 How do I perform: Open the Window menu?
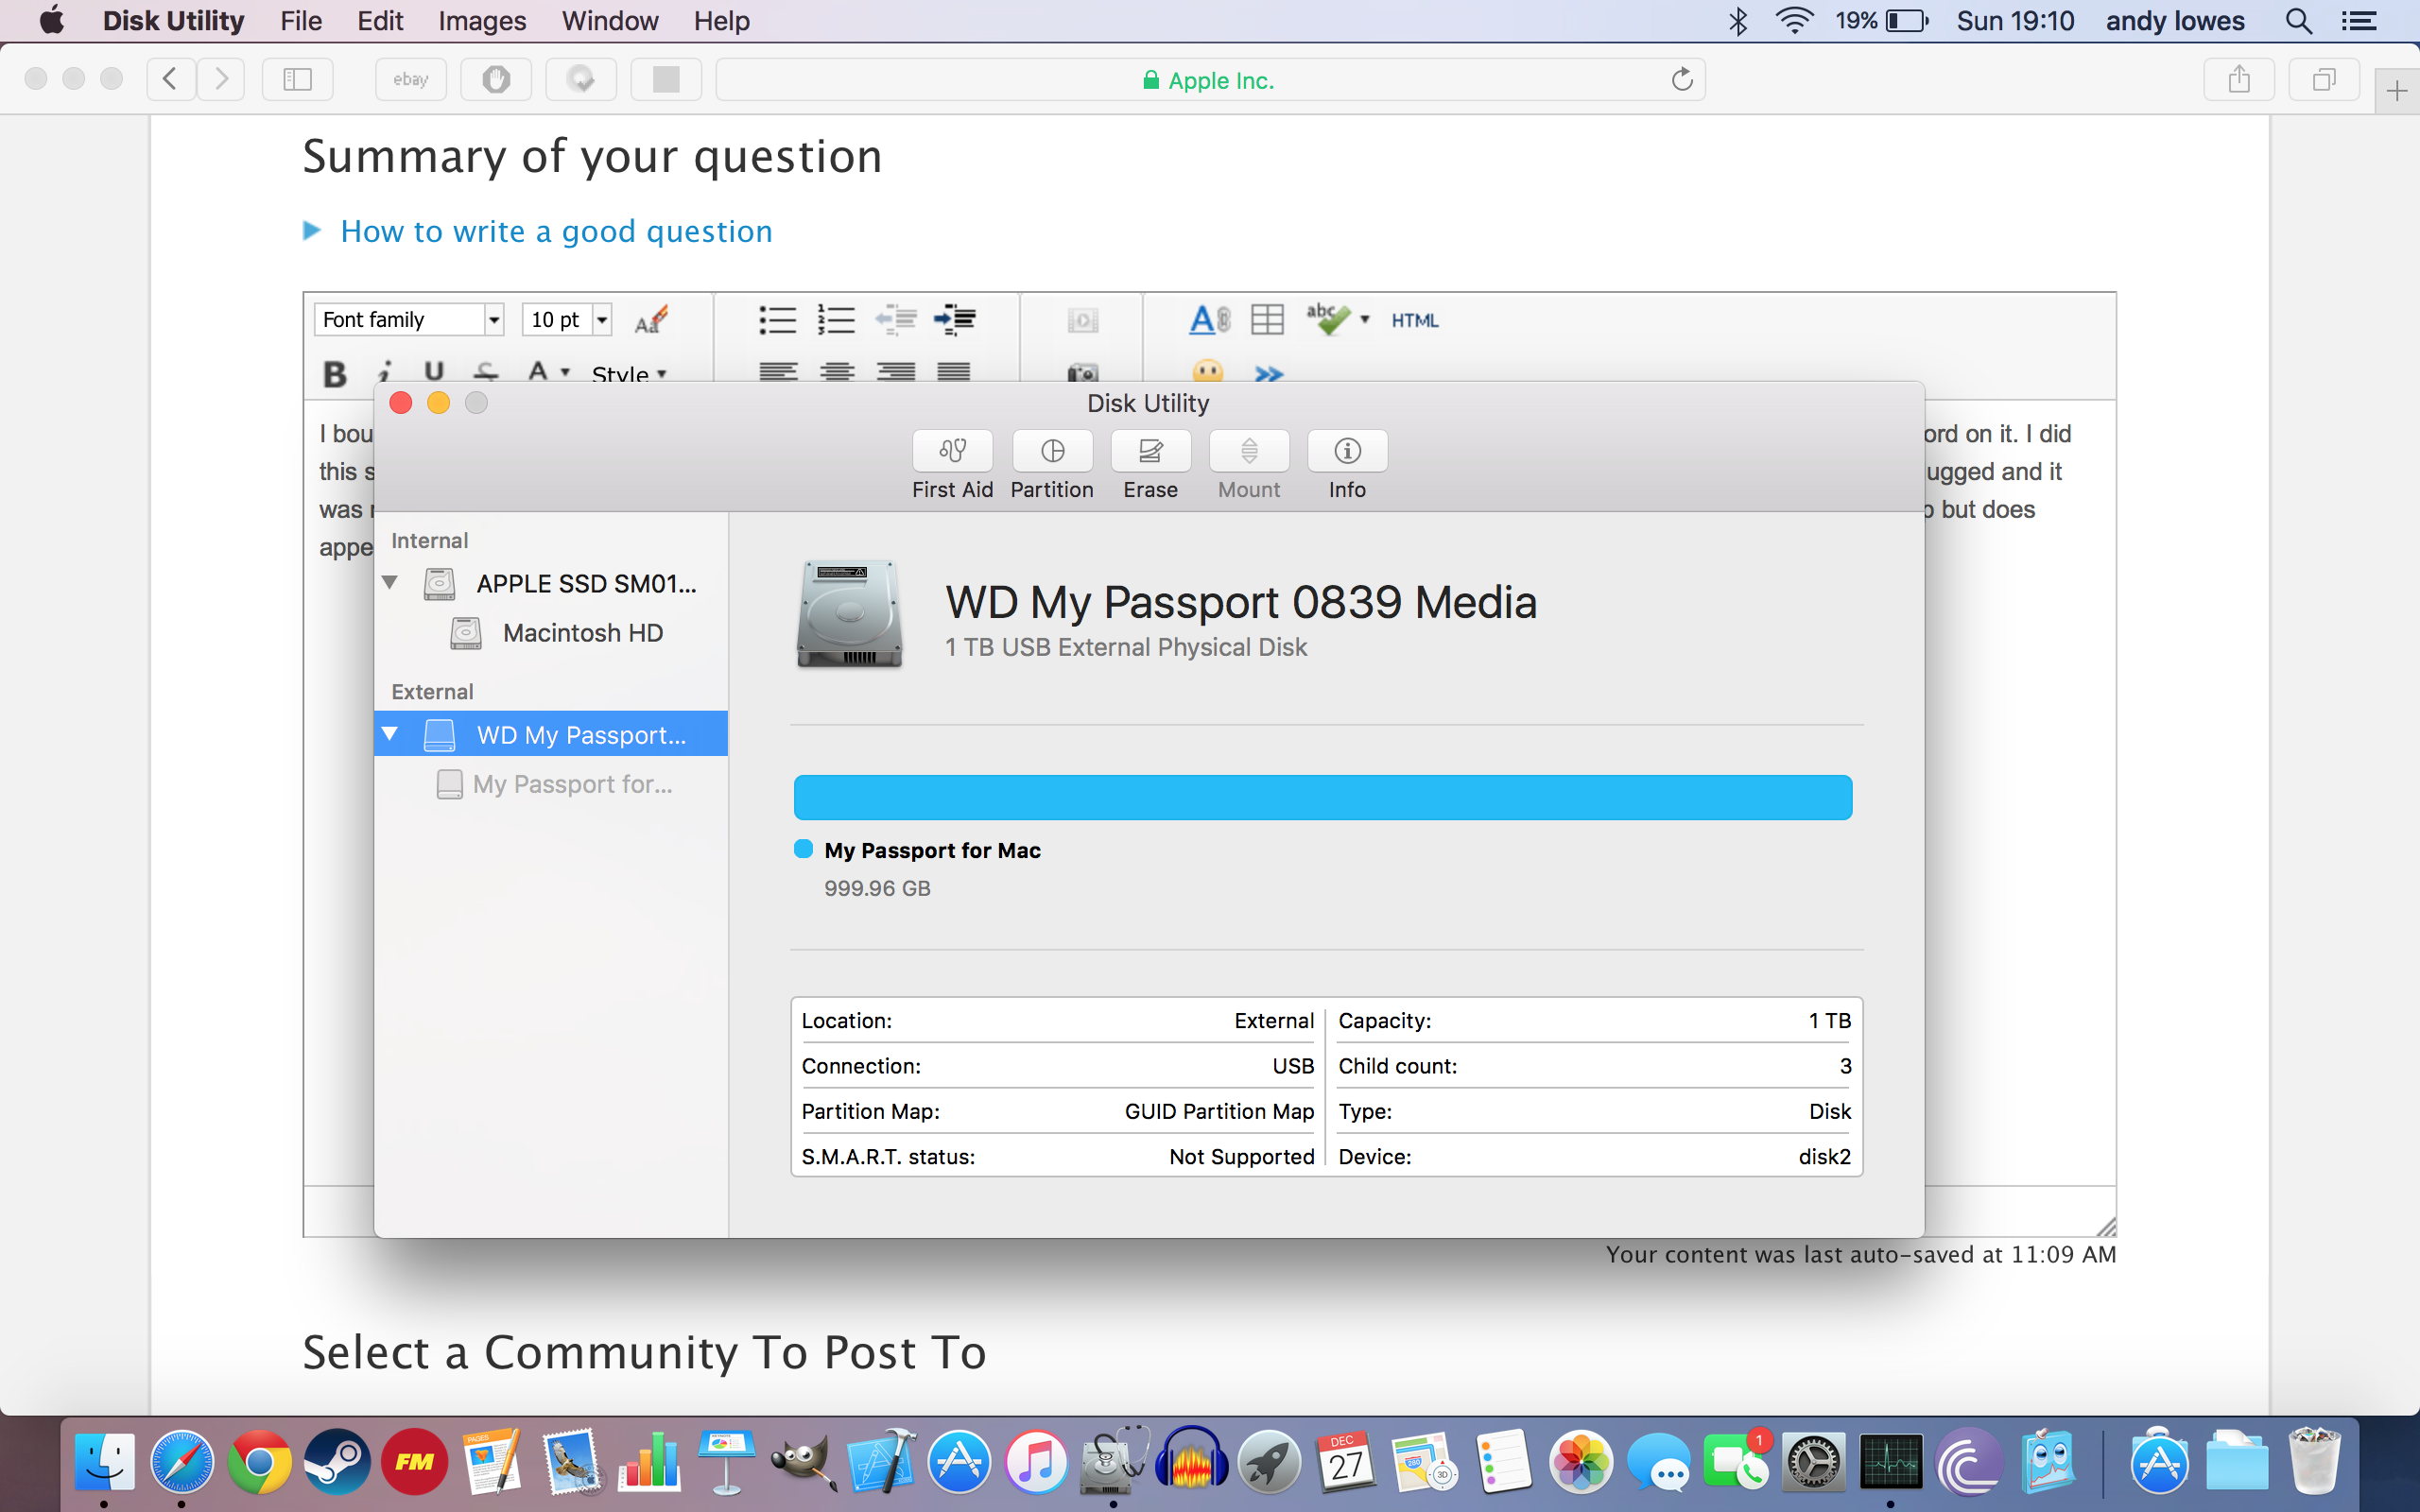(610, 21)
